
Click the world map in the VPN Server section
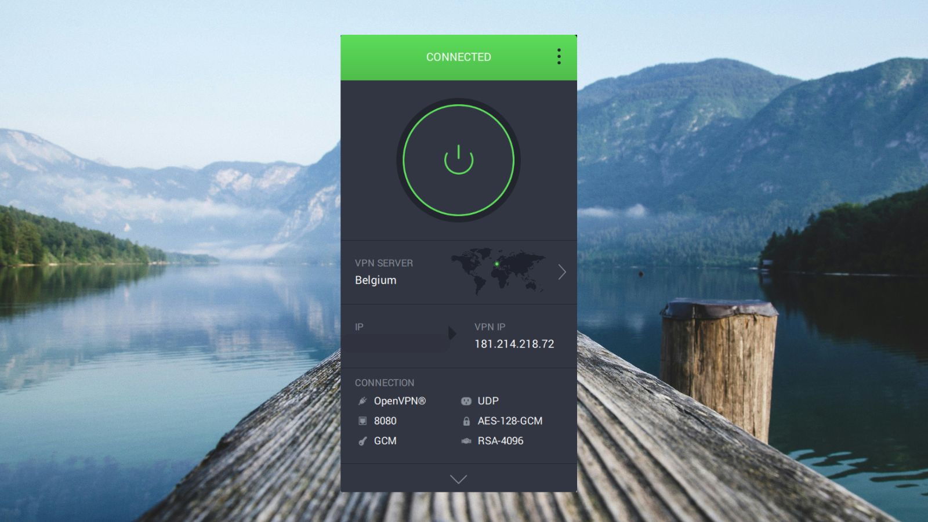tap(499, 271)
